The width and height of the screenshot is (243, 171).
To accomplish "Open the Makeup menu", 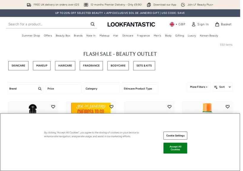I will pyautogui.click(x=104, y=36).
